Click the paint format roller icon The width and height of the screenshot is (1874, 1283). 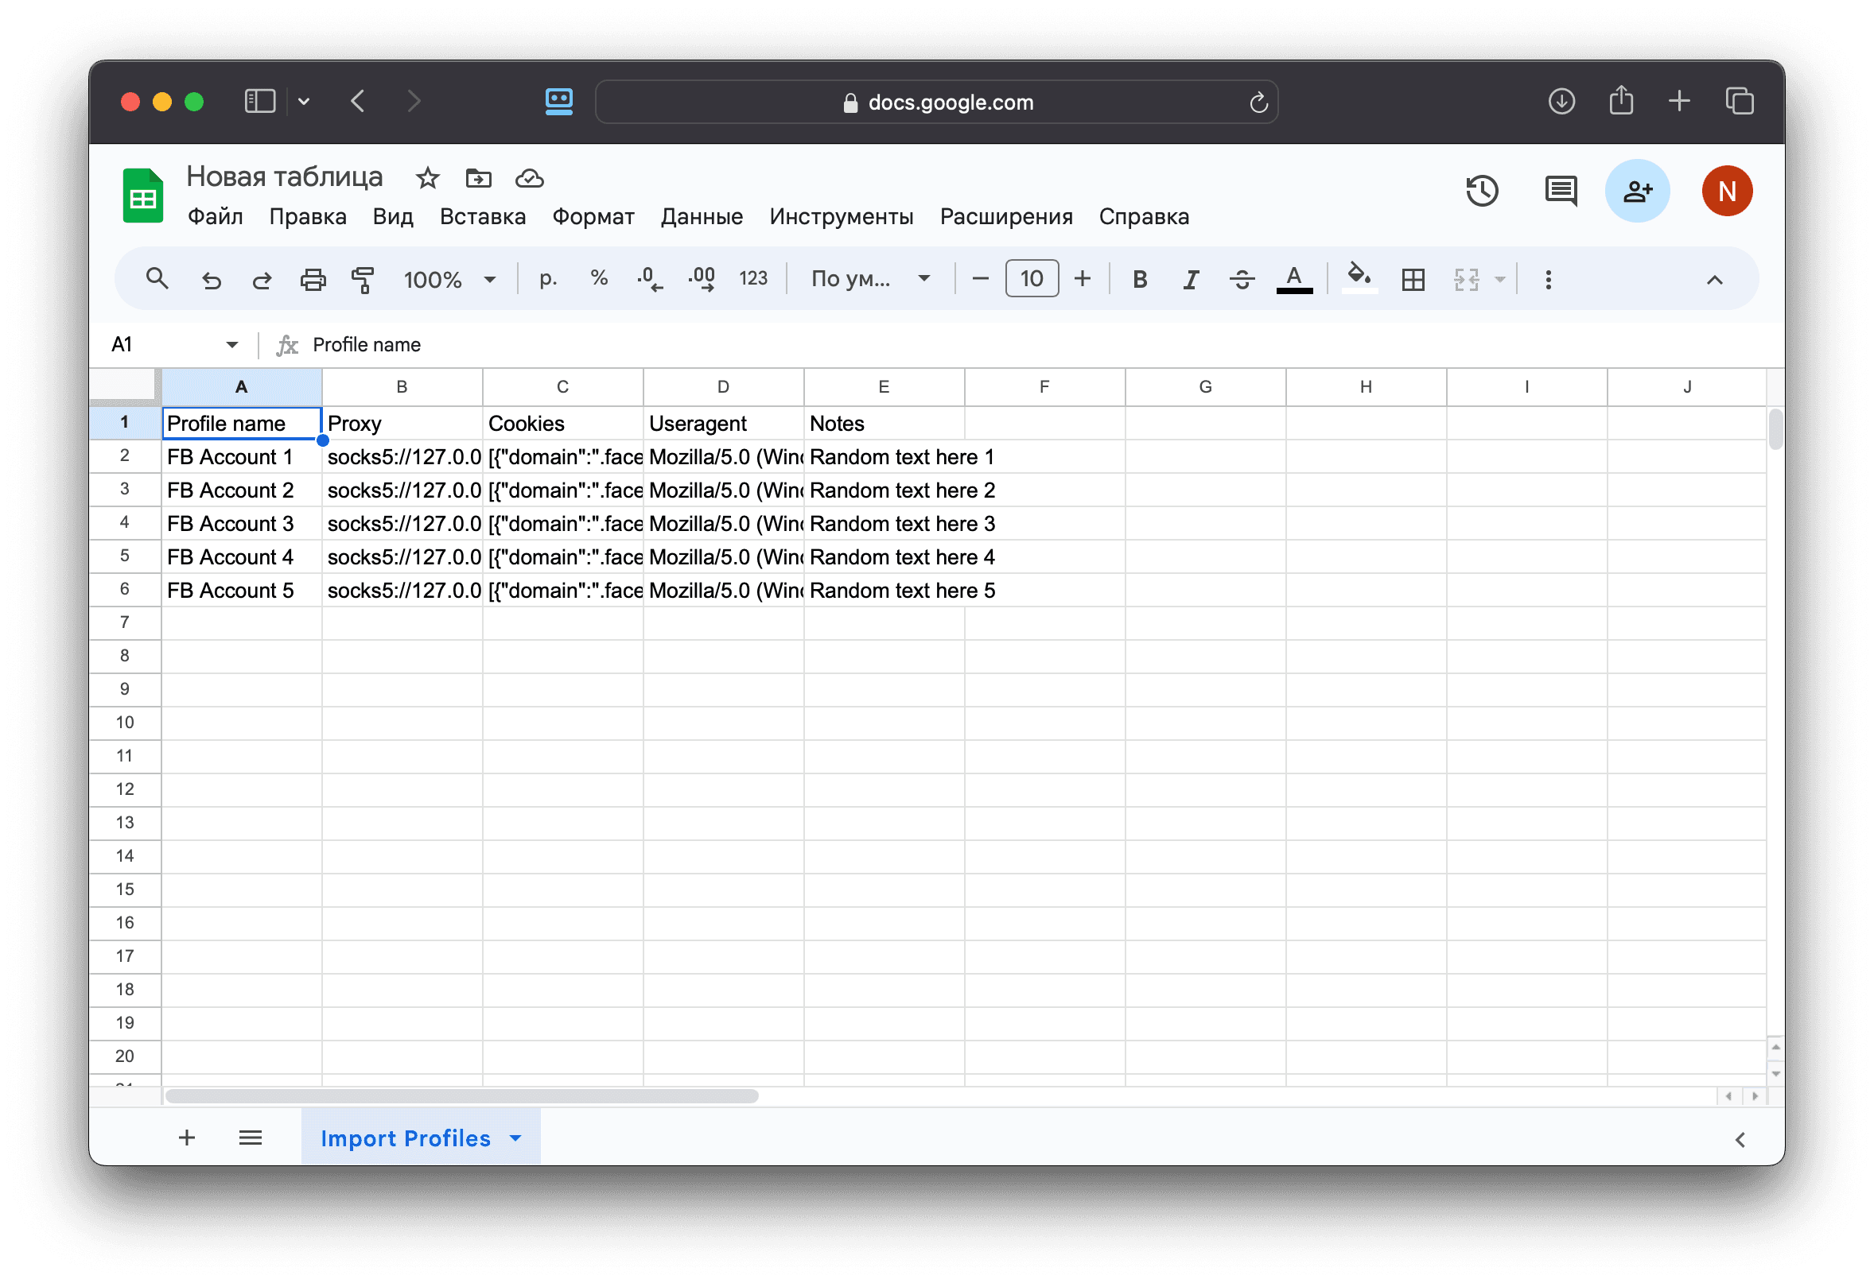click(363, 280)
